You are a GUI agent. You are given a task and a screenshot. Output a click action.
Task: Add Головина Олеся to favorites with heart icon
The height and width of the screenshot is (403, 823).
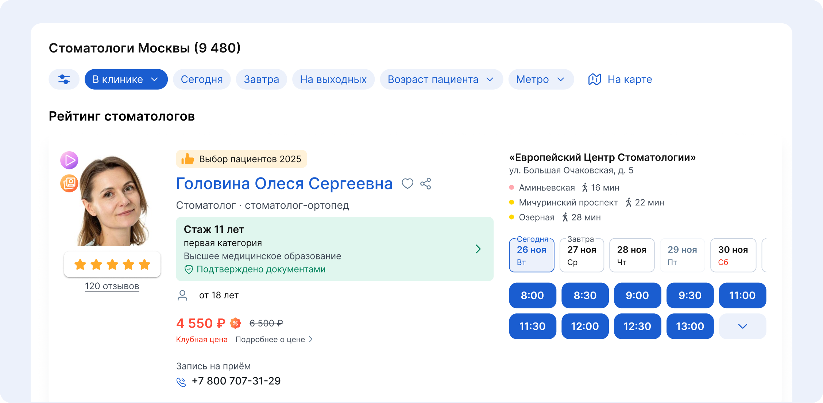coord(407,184)
